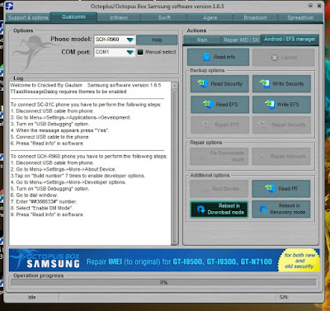Click the Repair Network button
The width and height of the screenshot is (330, 311).
pos(281,157)
